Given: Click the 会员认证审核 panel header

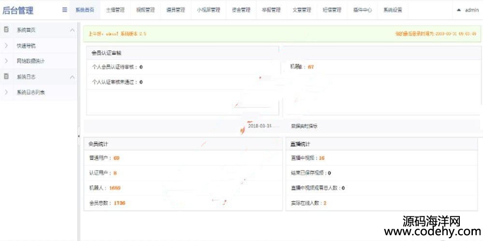Looking at the screenshot, I should coord(183,53).
